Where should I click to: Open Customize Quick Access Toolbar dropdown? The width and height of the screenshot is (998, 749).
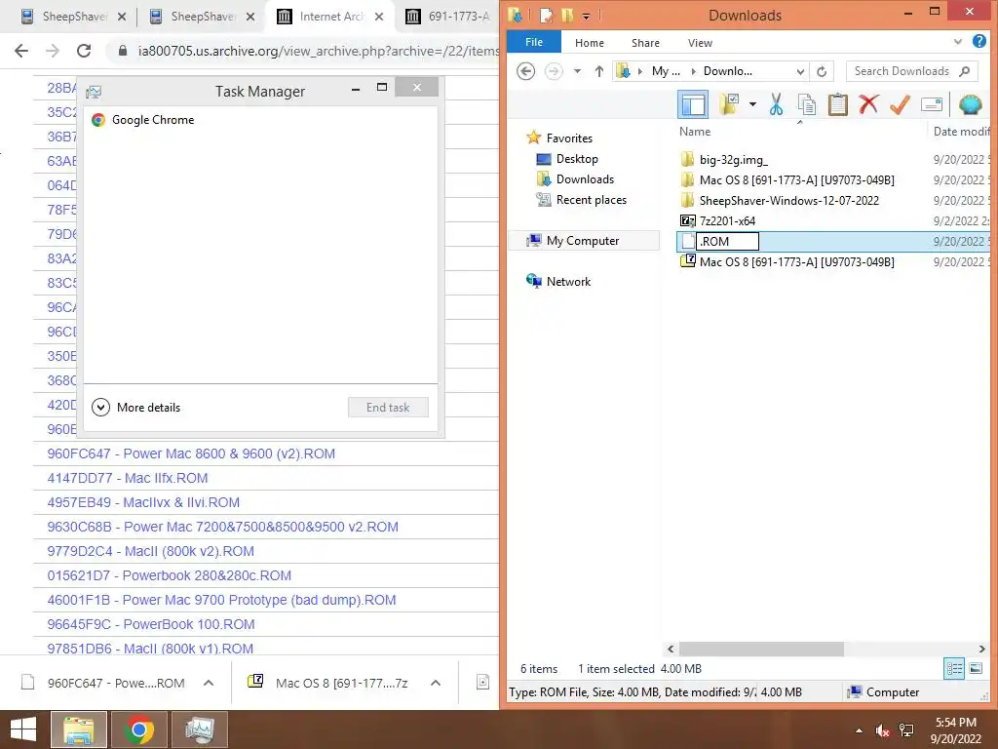(x=586, y=16)
